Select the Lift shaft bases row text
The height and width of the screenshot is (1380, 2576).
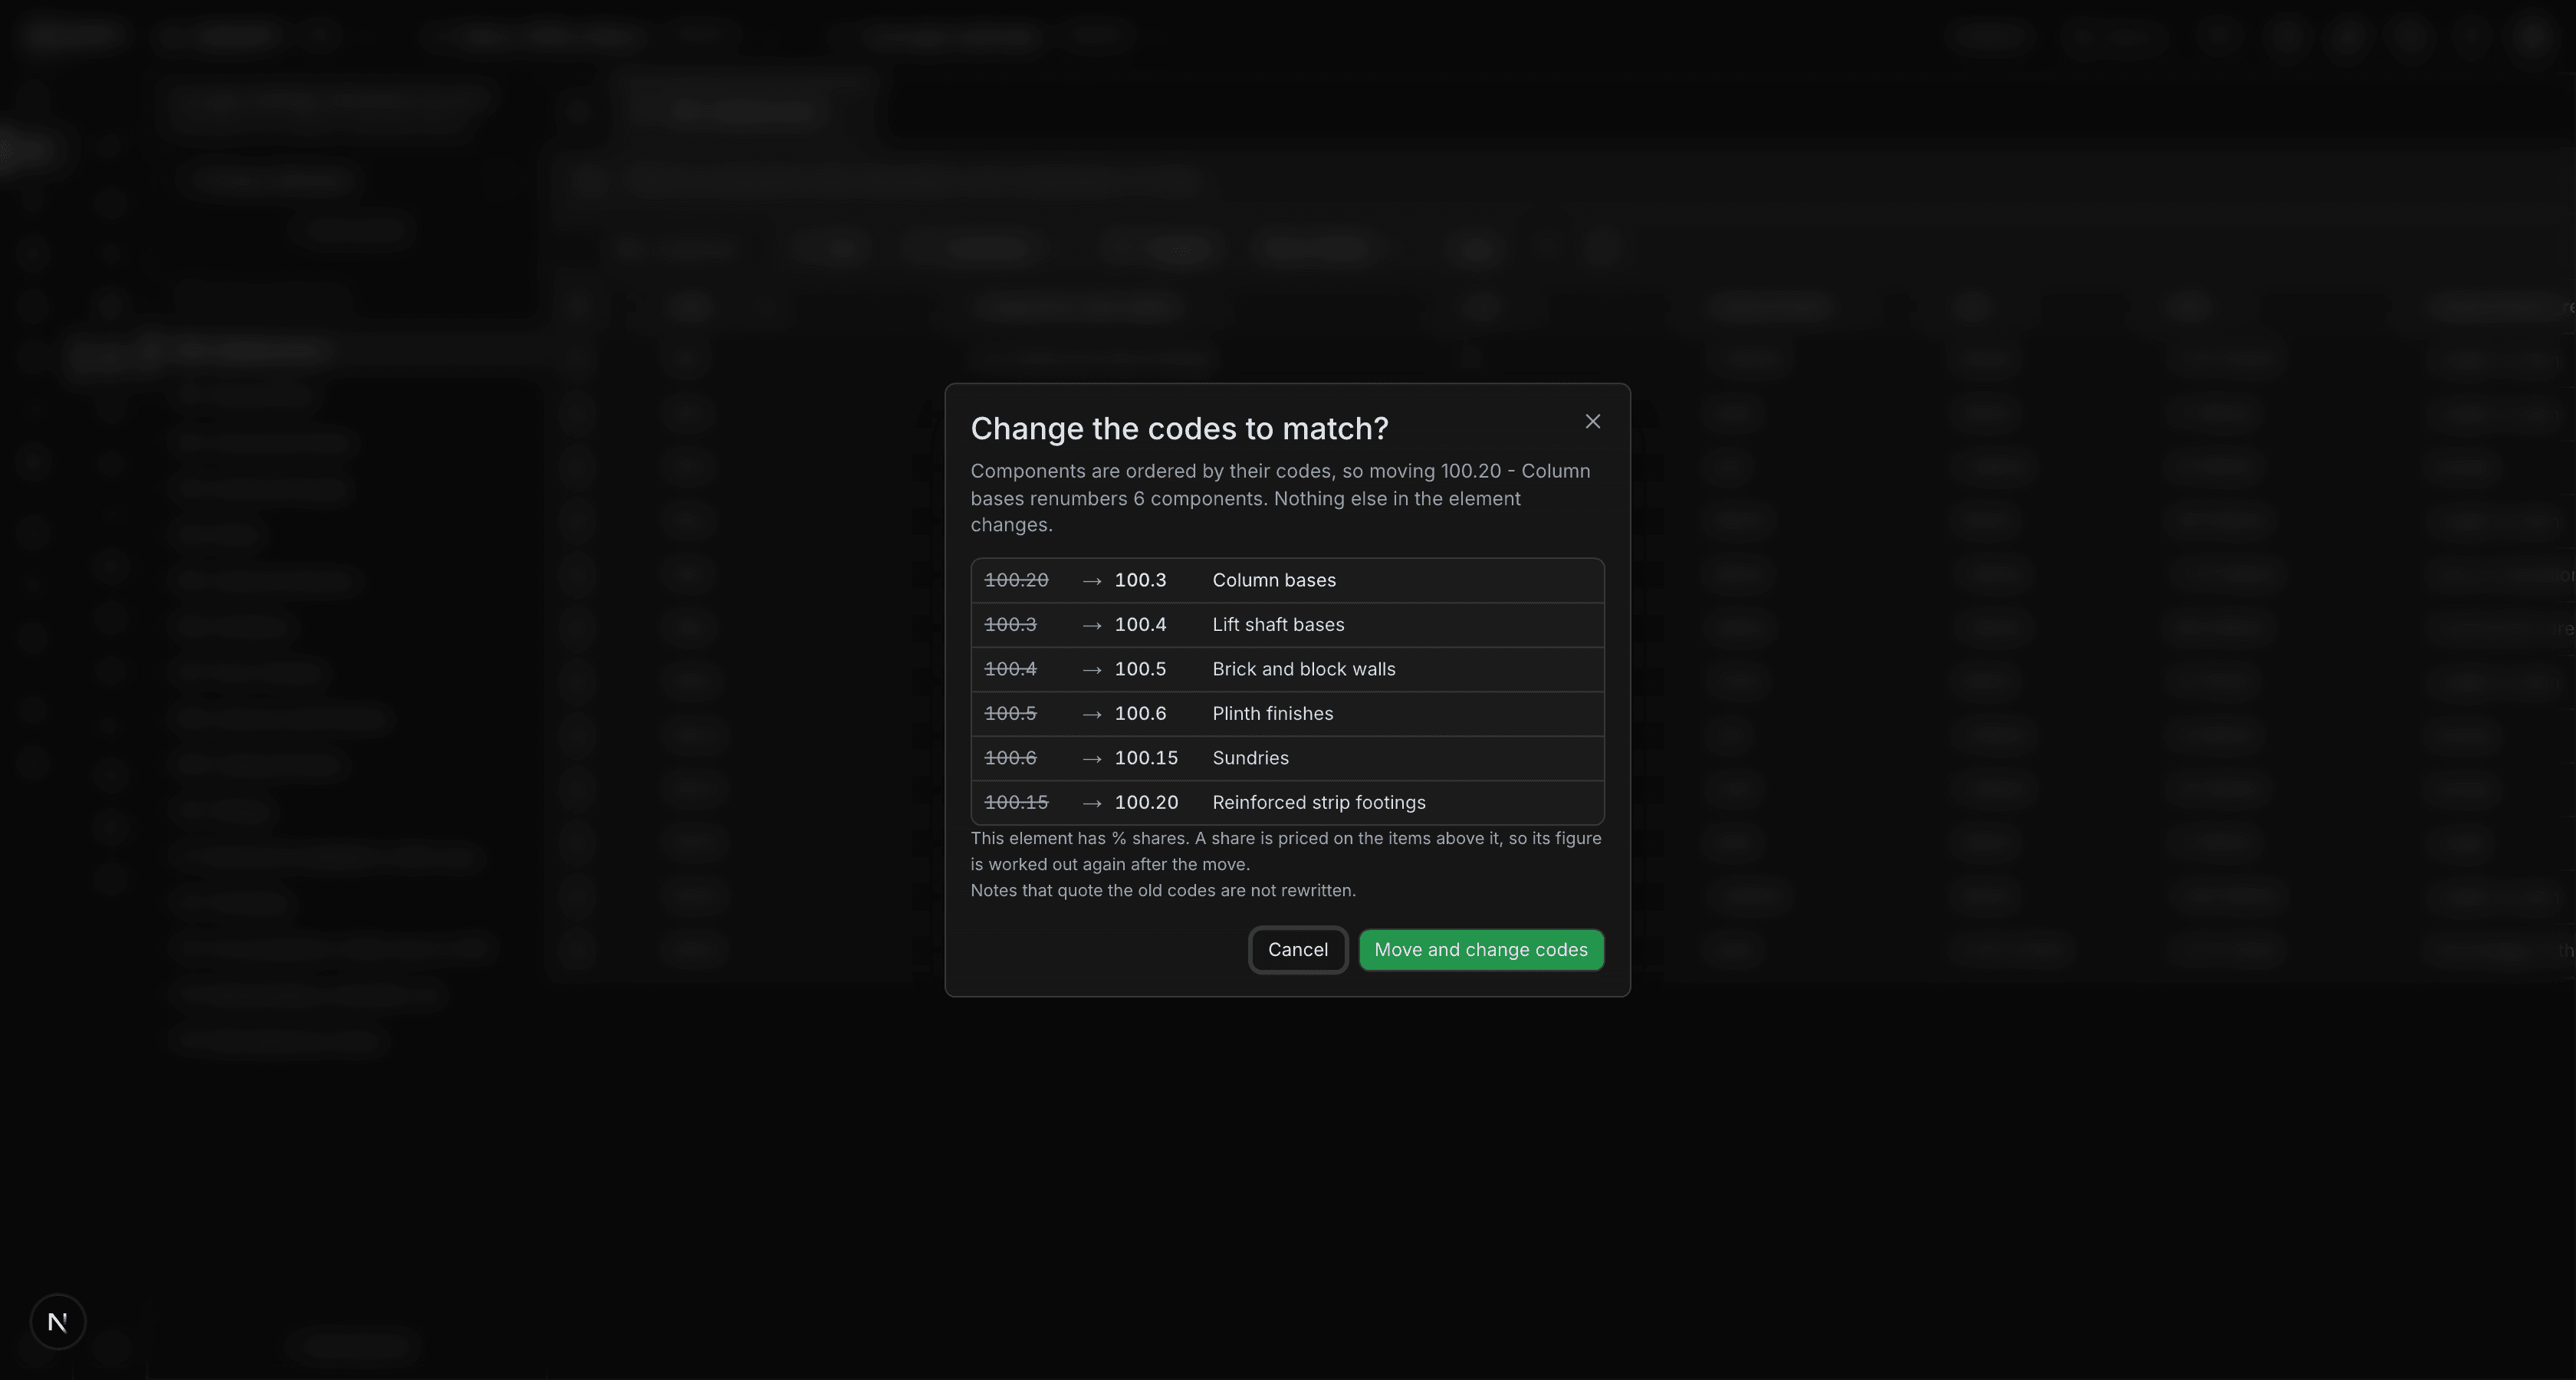[1278, 625]
